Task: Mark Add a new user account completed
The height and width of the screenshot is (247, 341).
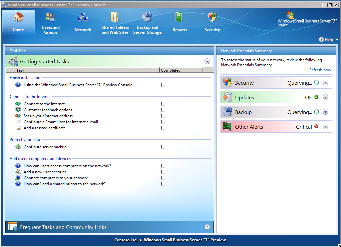Action: [163, 172]
